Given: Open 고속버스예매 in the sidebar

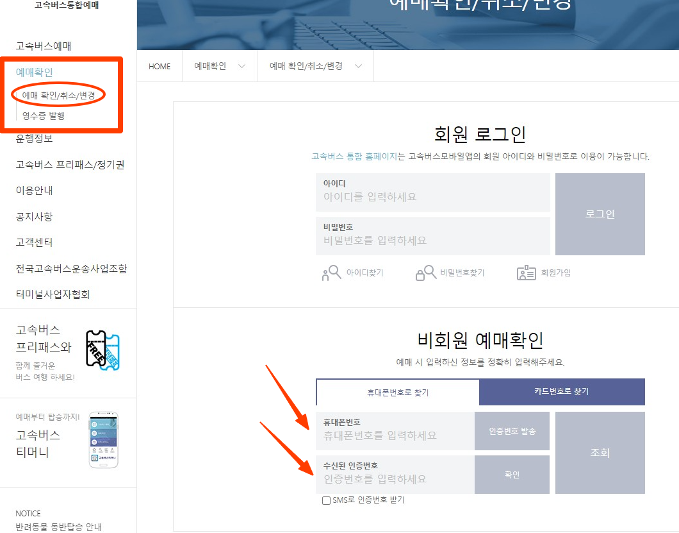Looking at the screenshot, I should pyautogui.click(x=44, y=46).
